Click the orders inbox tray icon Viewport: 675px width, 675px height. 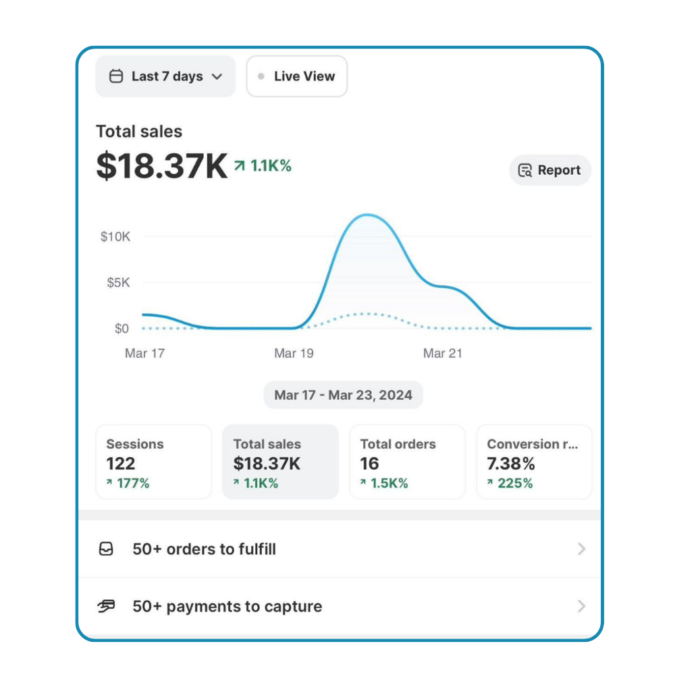106,549
